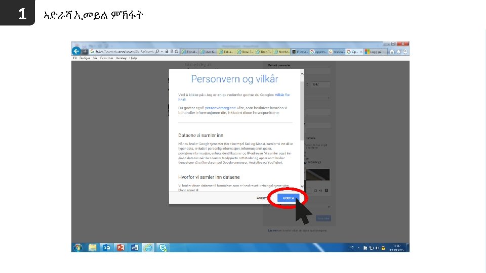Open File Explorer from the taskbar

92,248
